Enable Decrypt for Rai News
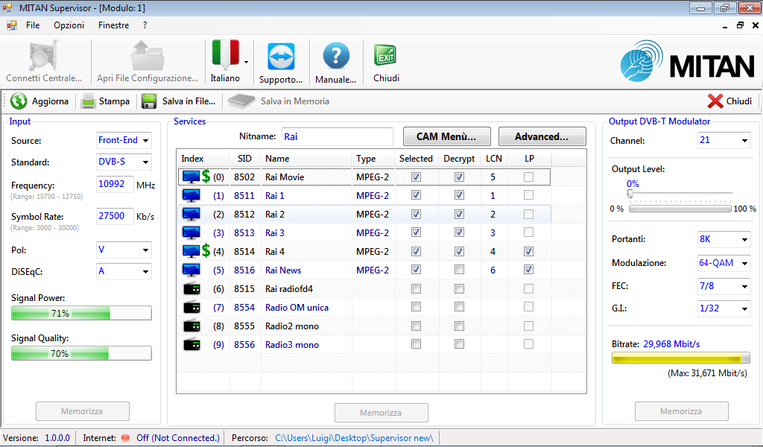 [x=459, y=270]
